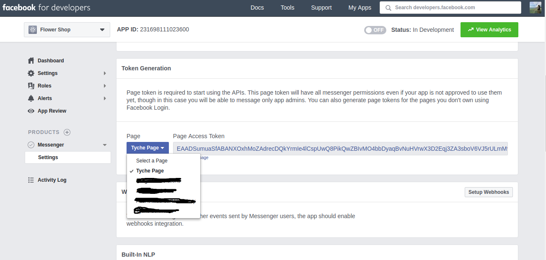Expand the Settings submenu arrow

click(105, 73)
